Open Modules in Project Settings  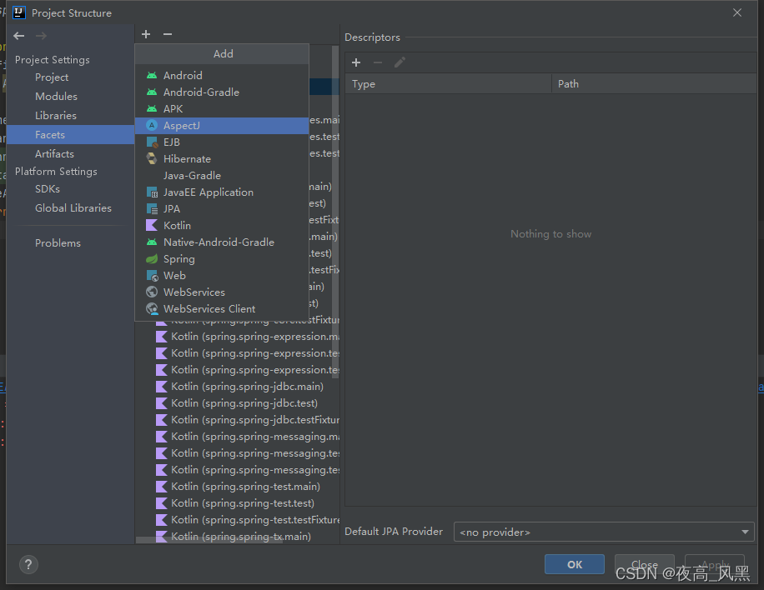[x=70, y=97]
